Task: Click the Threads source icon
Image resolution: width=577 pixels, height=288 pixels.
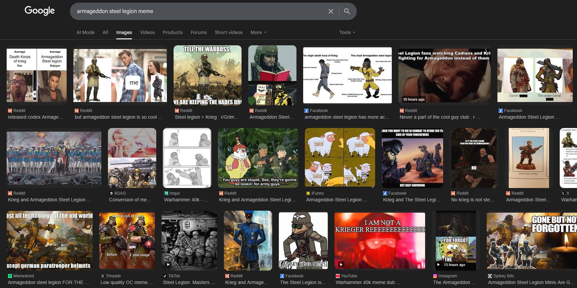Action: pos(103,276)
